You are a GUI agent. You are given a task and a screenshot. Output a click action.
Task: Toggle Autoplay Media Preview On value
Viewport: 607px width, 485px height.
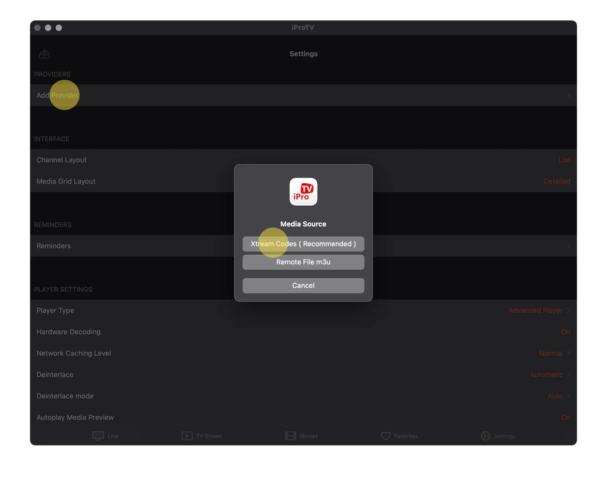[x=565, y=417]
